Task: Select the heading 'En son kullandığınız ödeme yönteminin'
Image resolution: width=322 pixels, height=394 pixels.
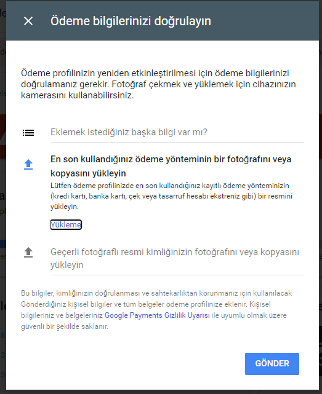Action: pyautogui.click(x=171, y=166)
